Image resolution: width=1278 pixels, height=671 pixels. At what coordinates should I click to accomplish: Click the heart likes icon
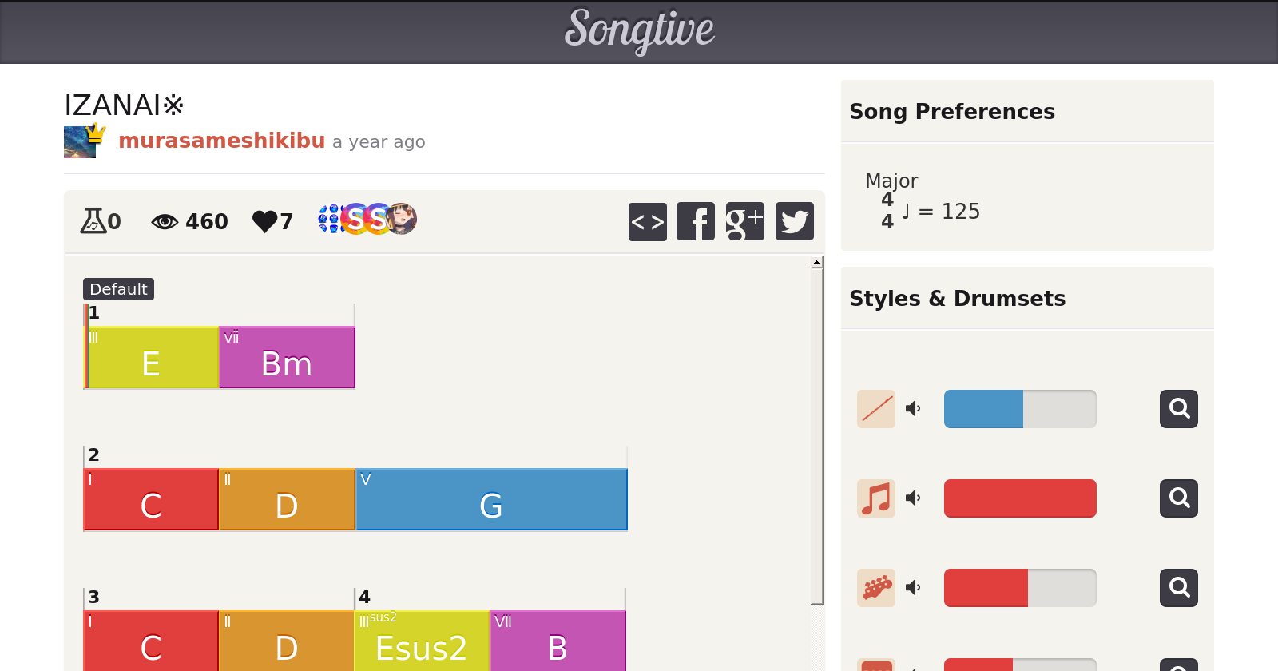click(x=264, y=221)
